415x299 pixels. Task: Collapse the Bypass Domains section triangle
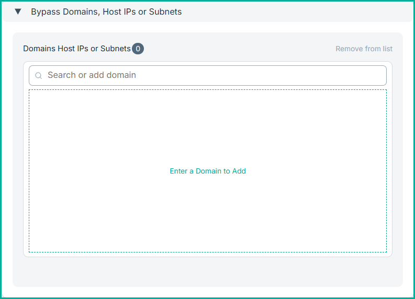click(x=18, y=11)
